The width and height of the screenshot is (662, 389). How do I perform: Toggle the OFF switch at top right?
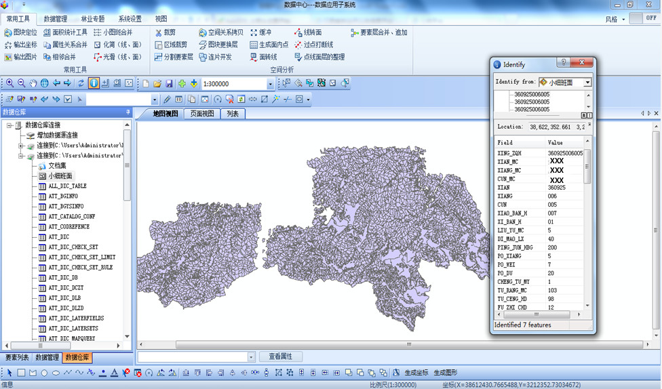(643, 18)
